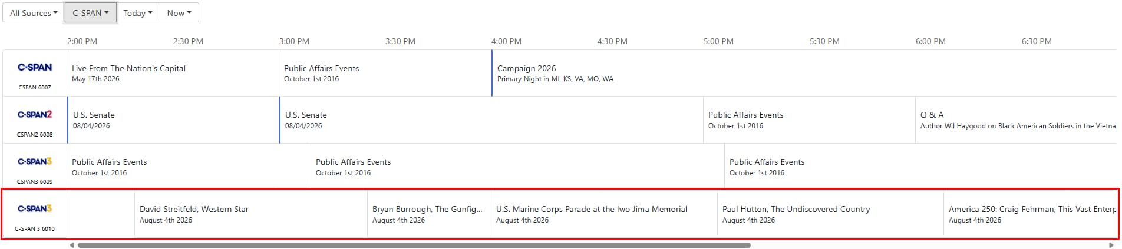Click the horizontal timeline scrollbar thumb
1122x249 pixels.
point(414,245)
